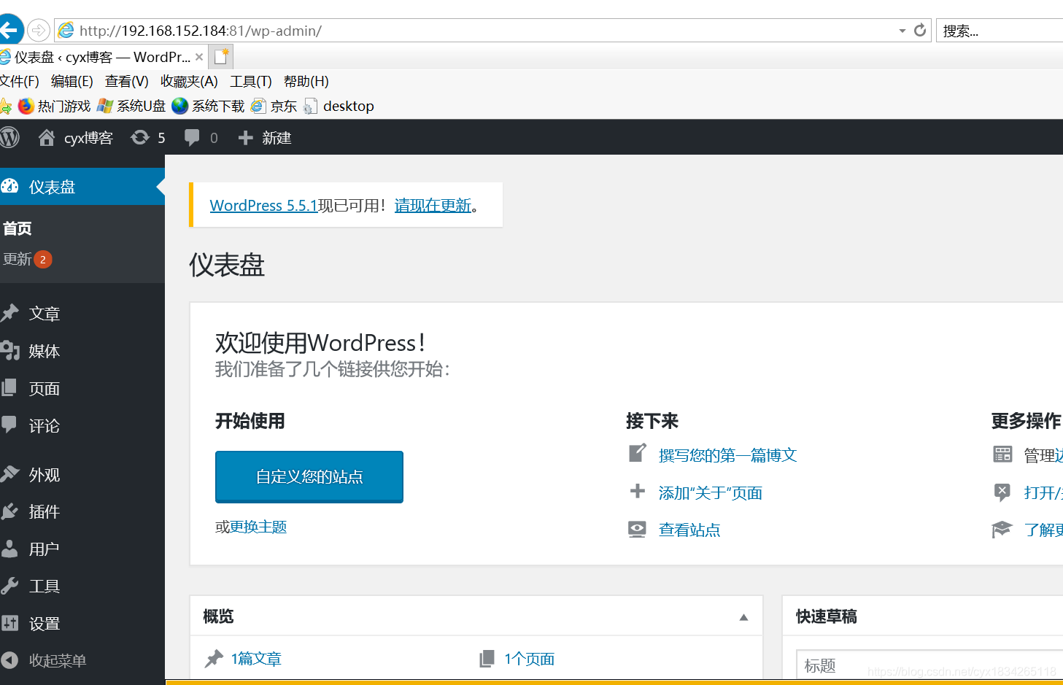Click 查看站点 link
Screen dimensions: 1063x685
[689, 530]
